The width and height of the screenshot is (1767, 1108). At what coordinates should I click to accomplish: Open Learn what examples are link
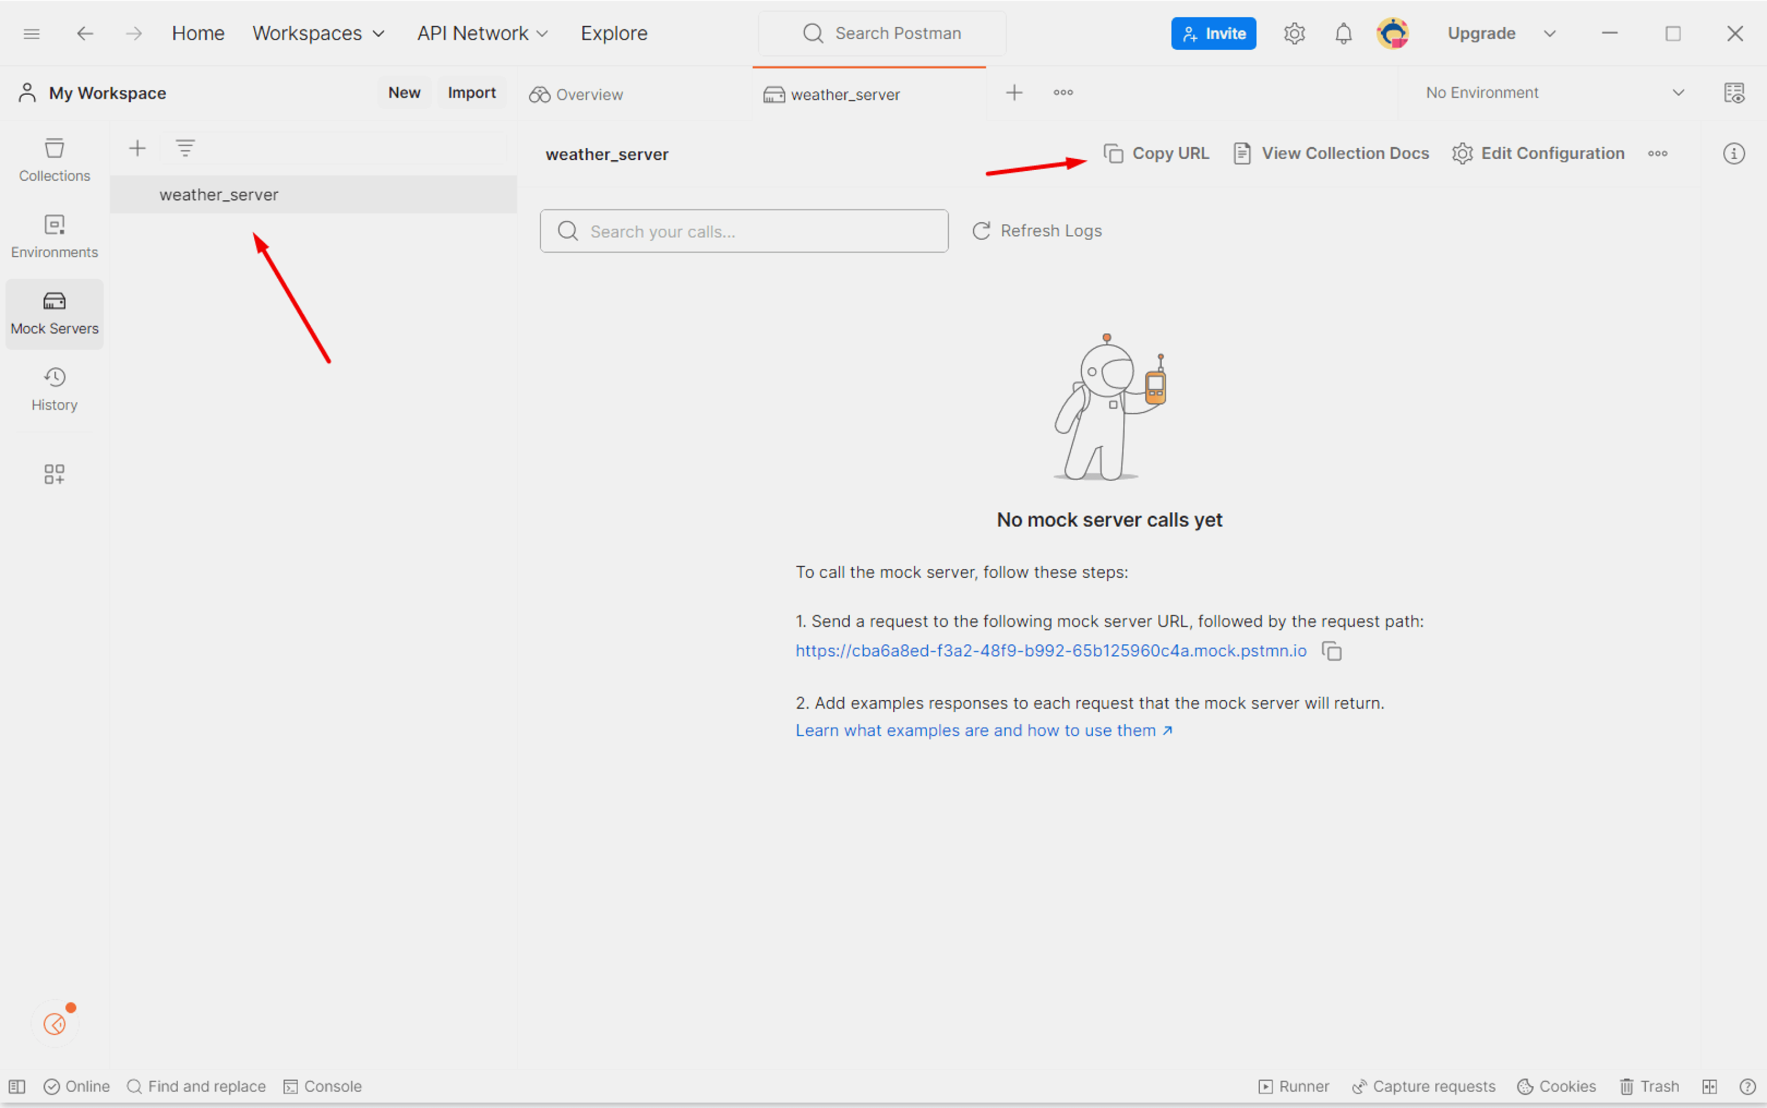[984, 730]
